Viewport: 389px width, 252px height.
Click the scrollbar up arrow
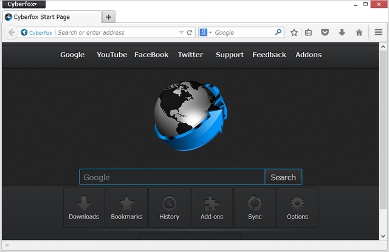pos(383,47)
